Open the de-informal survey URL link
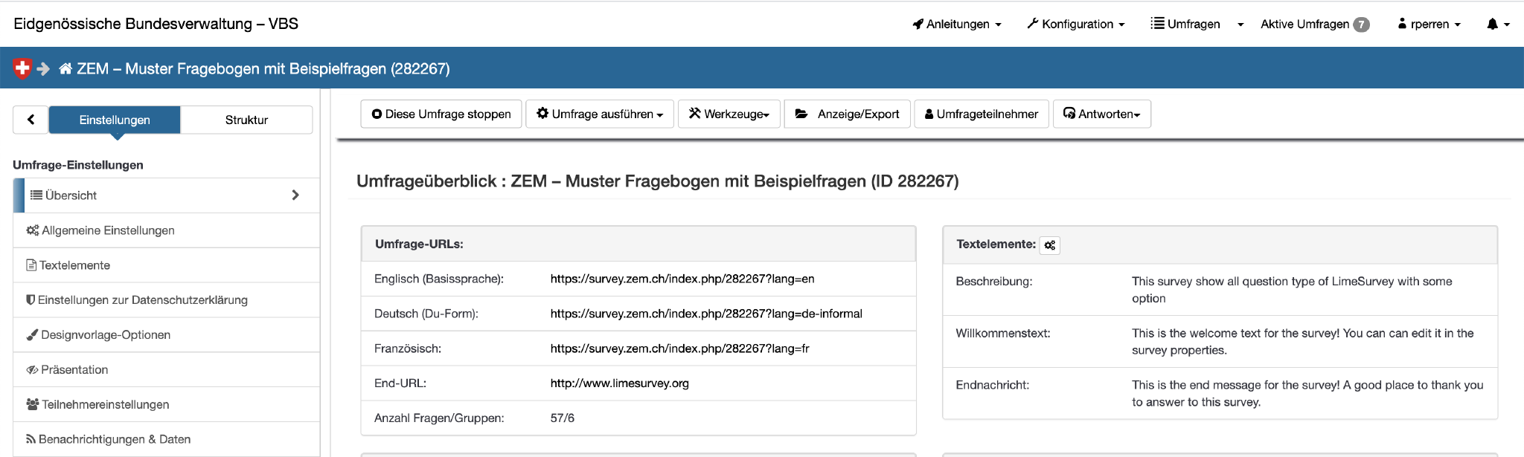This screenshot has width=1524, height=457. click(x=706, y=314)
